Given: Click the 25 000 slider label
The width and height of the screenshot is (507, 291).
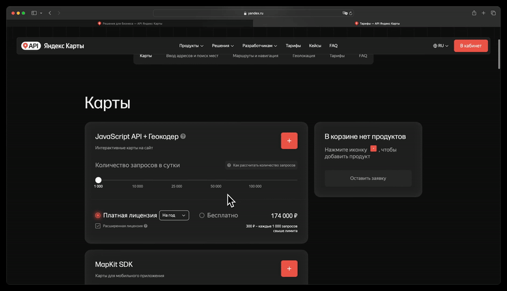Looking at the screenshot, I should click(177, 186).
